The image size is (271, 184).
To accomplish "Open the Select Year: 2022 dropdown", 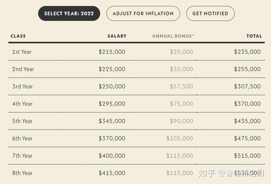I will coord(69,13).
